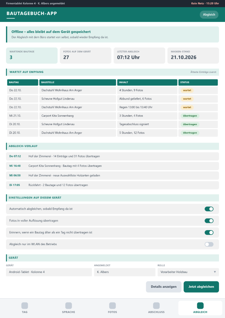Screen dimensions: 225x318
Task: Click the Gerät field Android-Tablet Kolonne 4
Action: coord(49,272)
